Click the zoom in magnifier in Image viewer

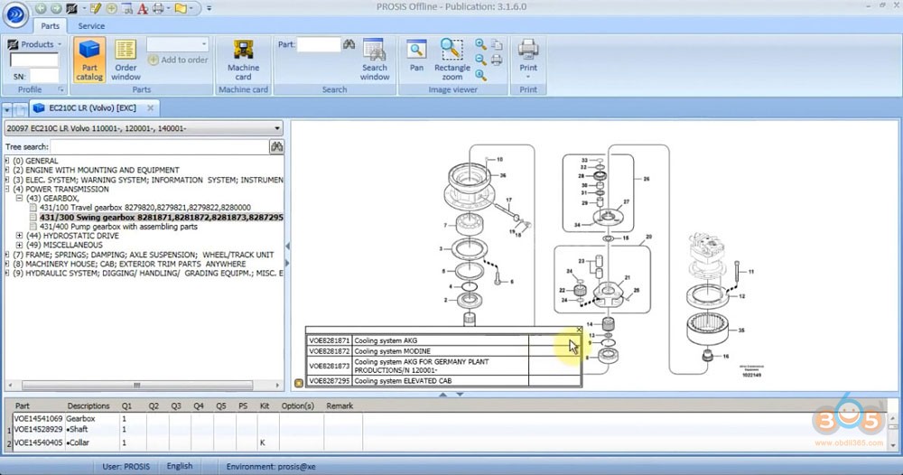coord(481,44)
